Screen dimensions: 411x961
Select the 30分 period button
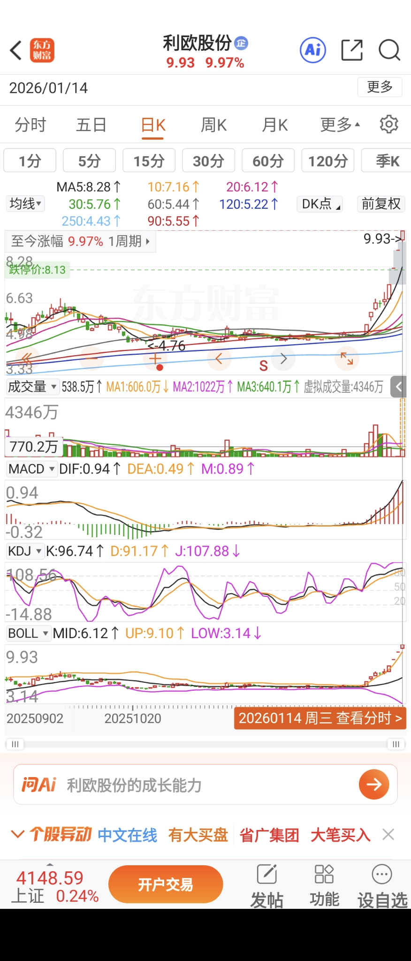point(208,161)
